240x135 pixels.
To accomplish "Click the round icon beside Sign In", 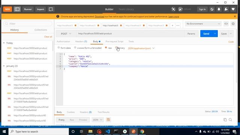I will click(212, 9).
